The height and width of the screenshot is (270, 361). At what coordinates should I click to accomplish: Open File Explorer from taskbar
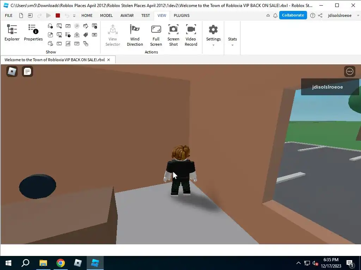click(x=43, y=263)
